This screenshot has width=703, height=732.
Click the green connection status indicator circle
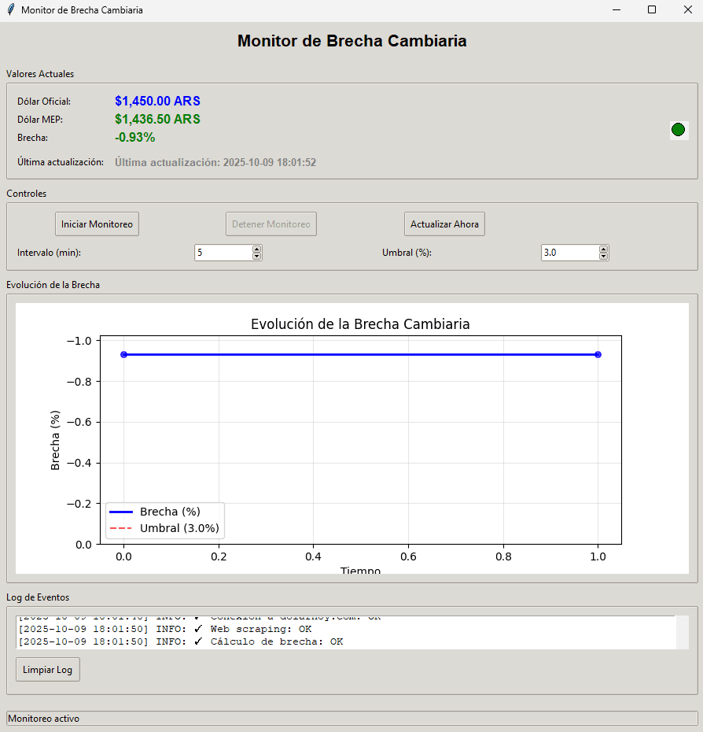(x=678, y=129)
